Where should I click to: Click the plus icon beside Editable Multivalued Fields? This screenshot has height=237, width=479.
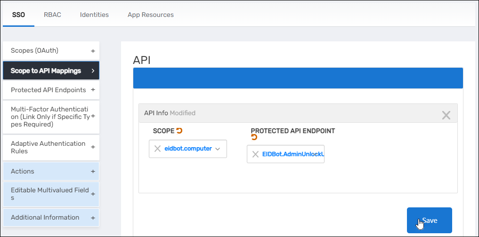pyautogui.click(x=93, y=194)
